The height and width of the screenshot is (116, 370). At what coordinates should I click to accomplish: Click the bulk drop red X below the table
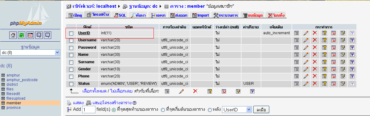point(195,91)
